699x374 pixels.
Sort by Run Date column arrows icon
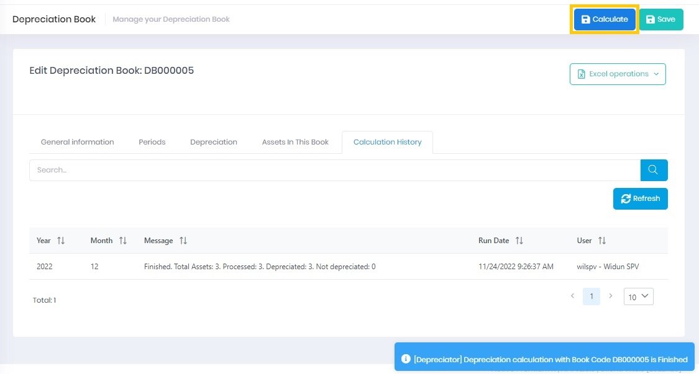coord(519,241)
